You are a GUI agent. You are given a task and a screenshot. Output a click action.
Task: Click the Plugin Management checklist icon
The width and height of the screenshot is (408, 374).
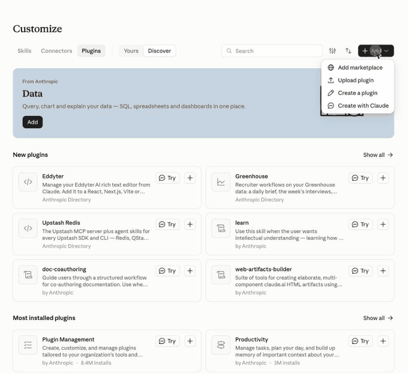(x=28, y=345)
